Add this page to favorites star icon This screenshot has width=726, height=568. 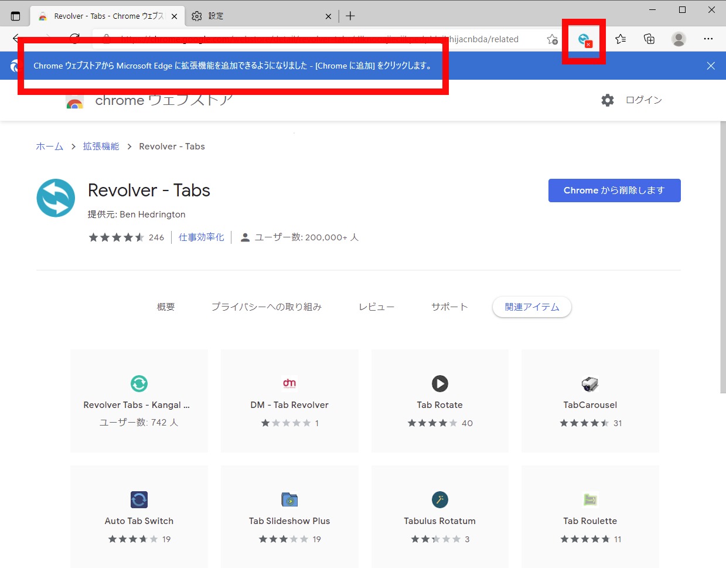click(552, 39)
